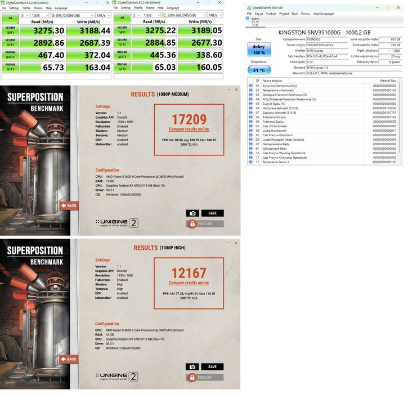Image resolution: width=408 pixels, height=394 pixels.
Task: Open Profile menu in D: drive CrystalDiskMark
Action: coord(26,8)
